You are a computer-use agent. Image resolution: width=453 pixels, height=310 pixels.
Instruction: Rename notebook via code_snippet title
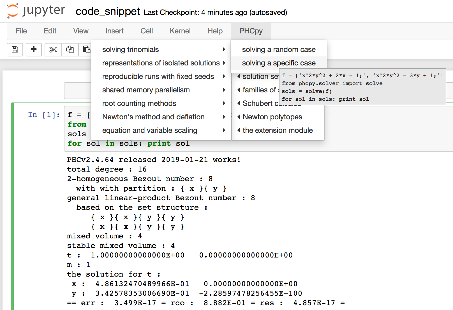click(x=108, y=12)
